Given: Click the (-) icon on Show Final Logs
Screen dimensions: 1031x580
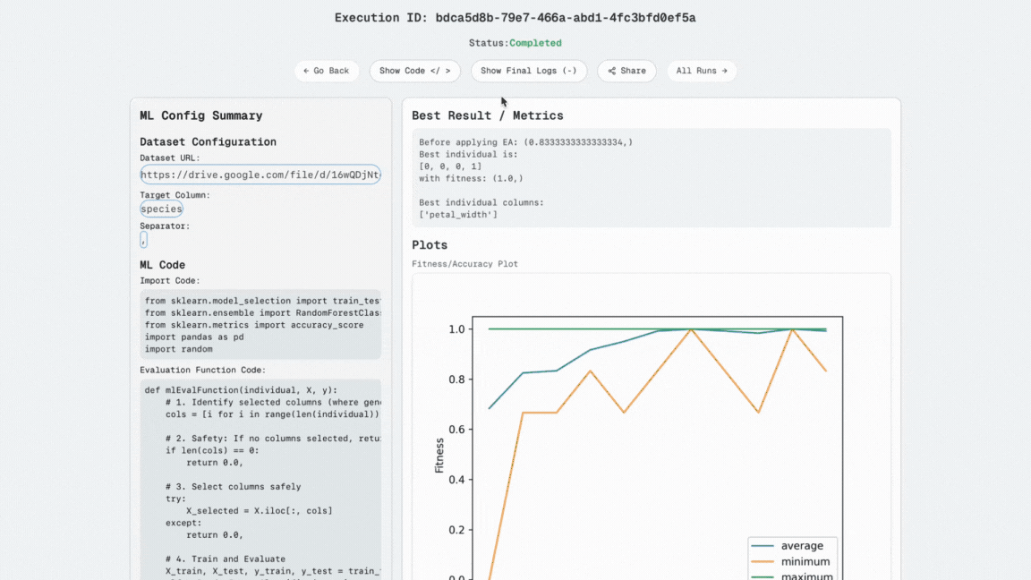Looking at the screenshot, I should (572, 70).
